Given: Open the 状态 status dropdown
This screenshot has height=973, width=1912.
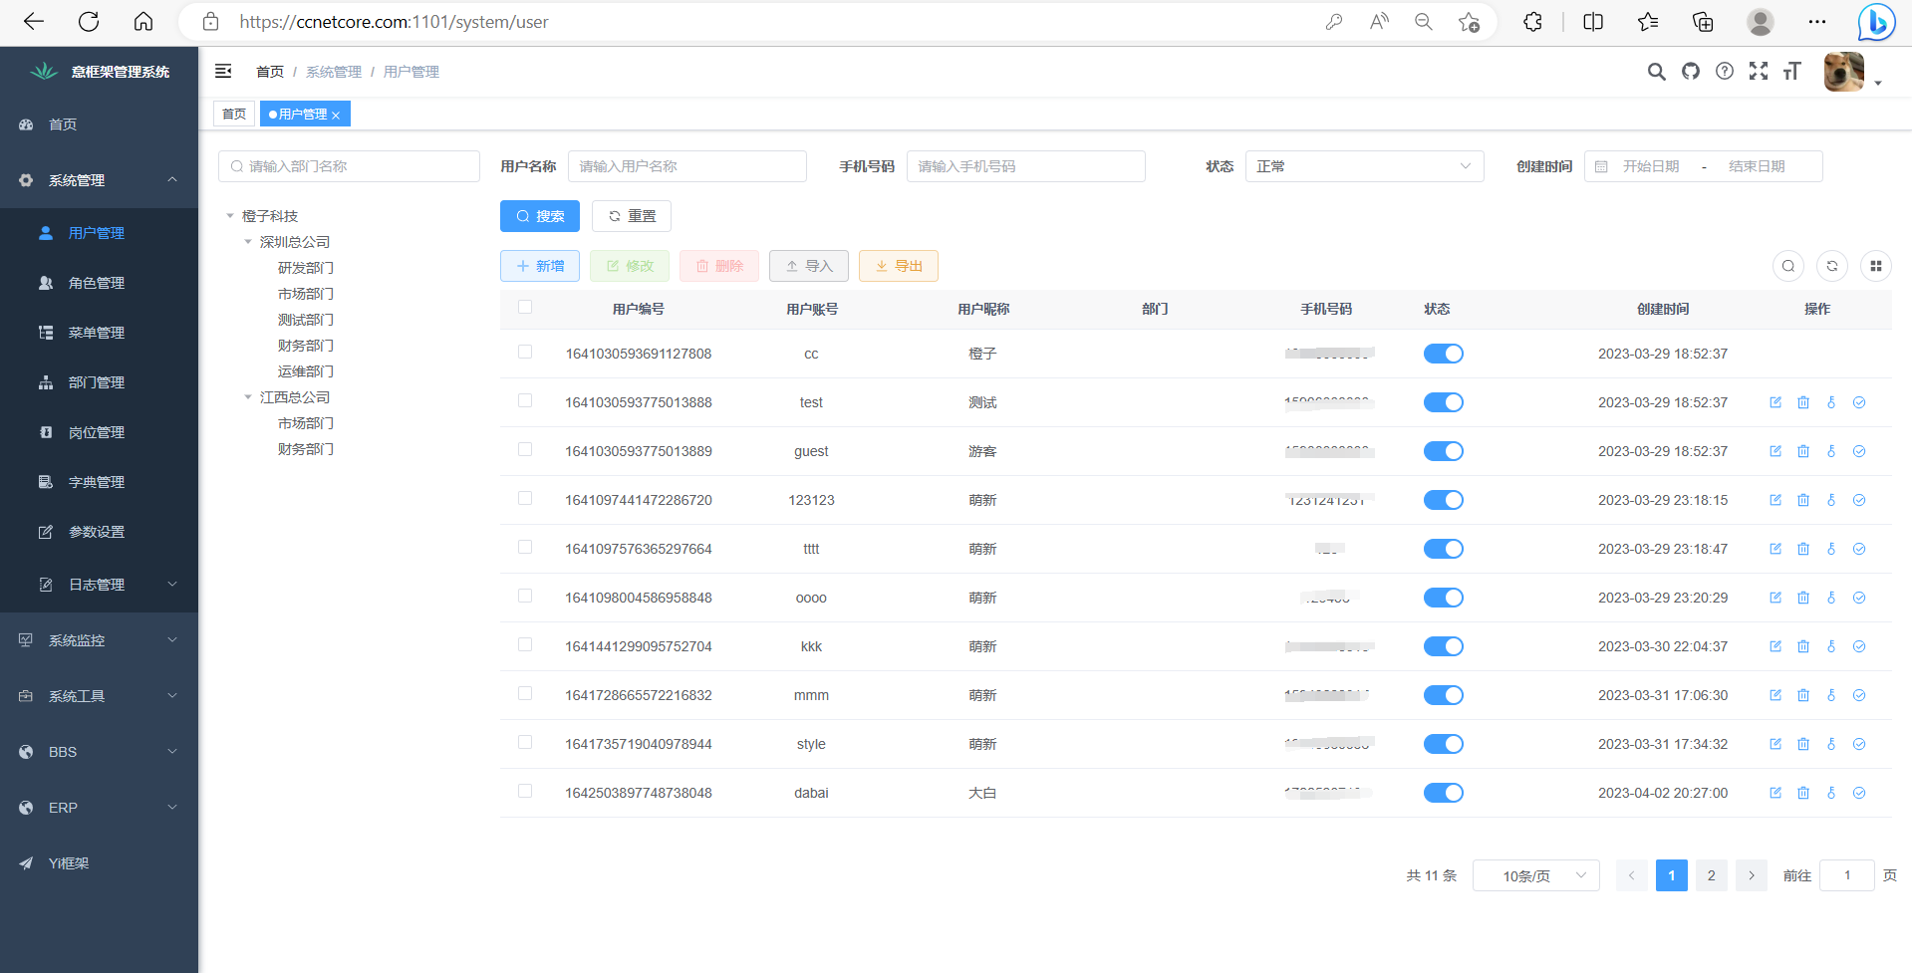Looking at the screenshot, I should (1364, 166).
